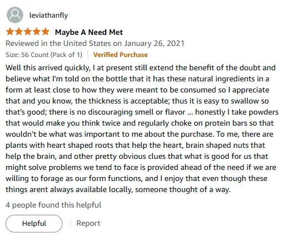Viewport: 288px width, 238px height.
Task: Open the leviathanfly reviewer profile name
Action: (49, 15)
